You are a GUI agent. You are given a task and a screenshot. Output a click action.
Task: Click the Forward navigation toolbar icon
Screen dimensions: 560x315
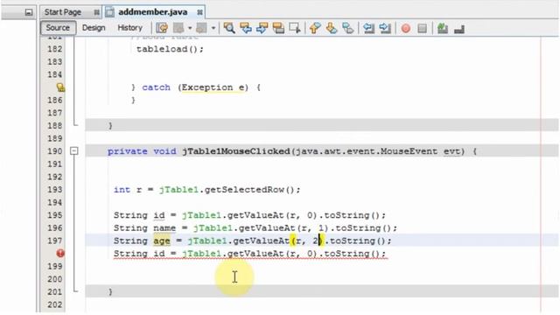coord(202,28)
